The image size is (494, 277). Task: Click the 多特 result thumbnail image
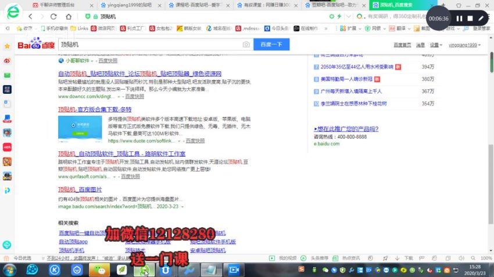click(80, 129)
